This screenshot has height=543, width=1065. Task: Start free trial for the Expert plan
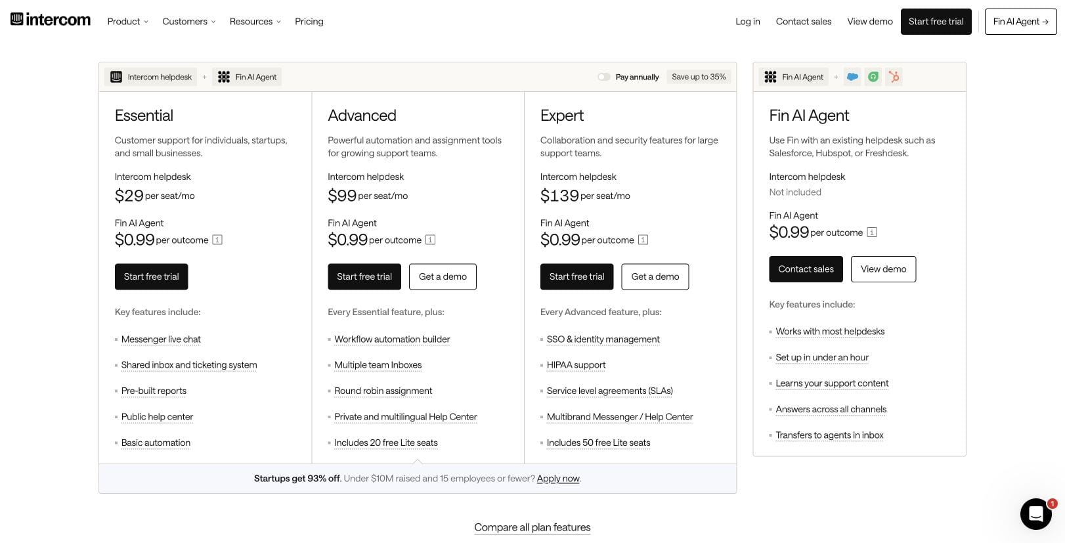point(577,276)
